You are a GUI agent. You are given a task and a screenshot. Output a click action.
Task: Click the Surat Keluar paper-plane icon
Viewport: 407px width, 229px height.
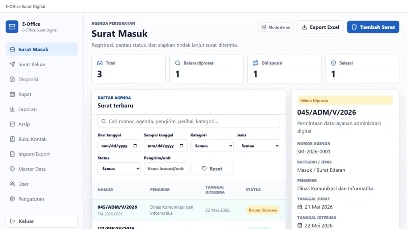coord(12,64)
